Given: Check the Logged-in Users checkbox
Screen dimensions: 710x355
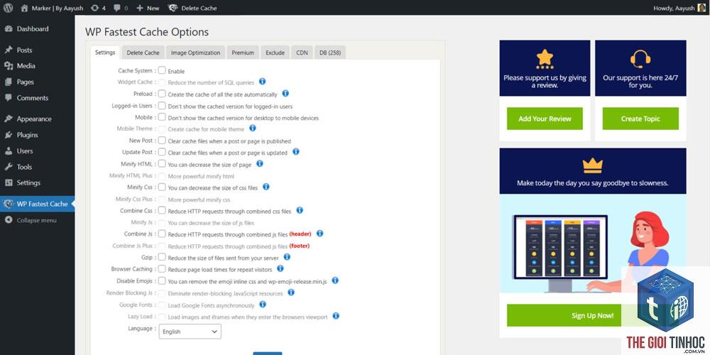Looking at the screenshot, I should click(162, 106).
